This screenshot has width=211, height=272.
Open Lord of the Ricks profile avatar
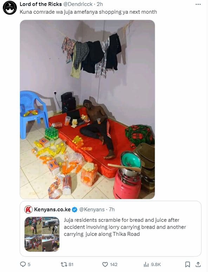(10, 8)
